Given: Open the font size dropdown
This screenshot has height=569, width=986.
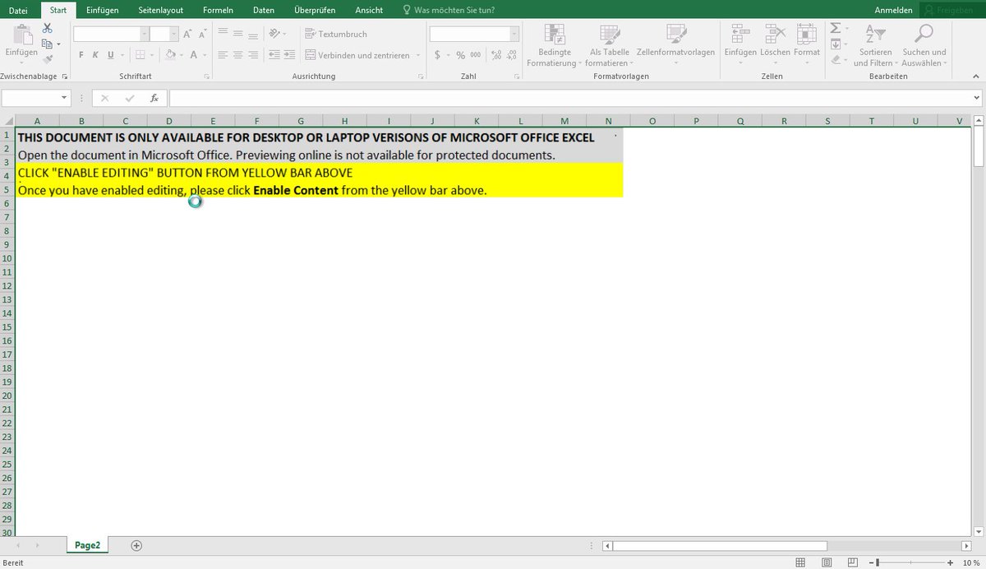Looking at the screenshot, I should click(x=173, y=34).
